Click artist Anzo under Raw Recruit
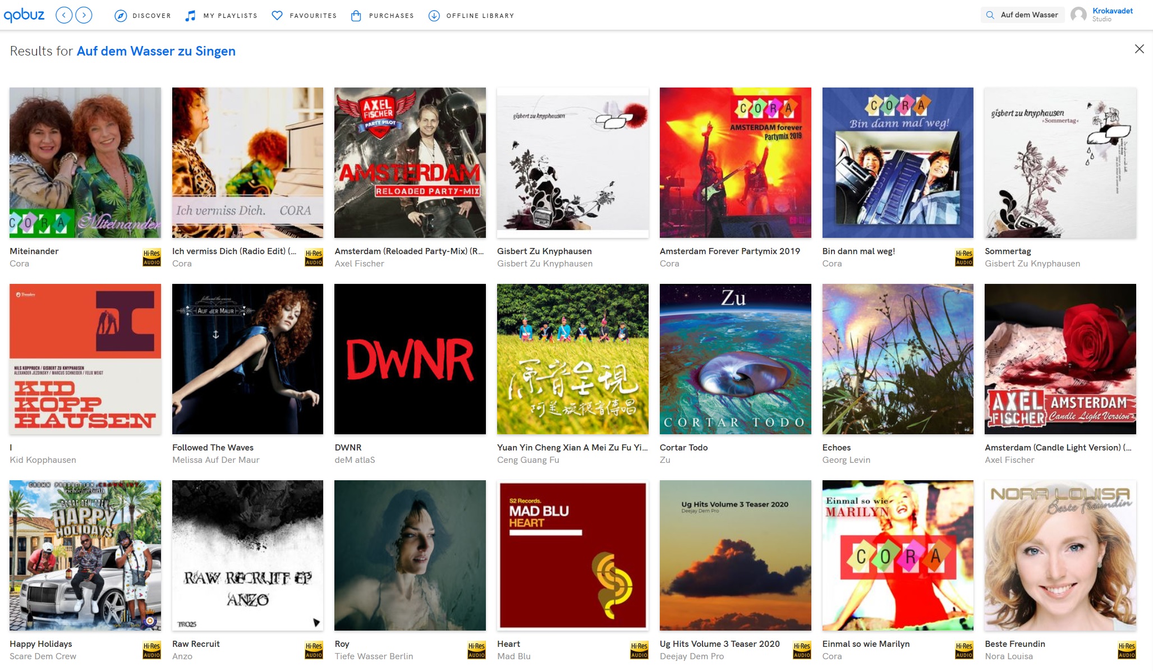This screenshot has width=1153, height=671. click(x=182, y=656)
